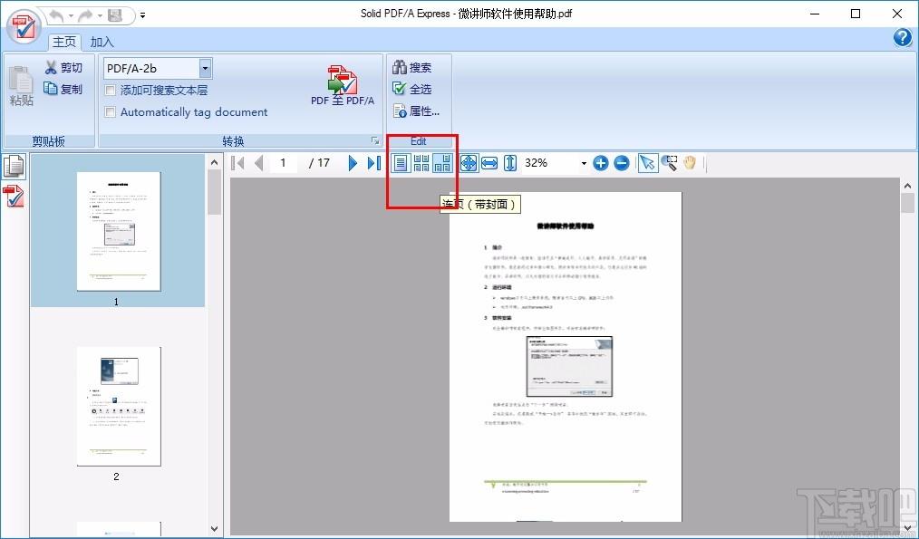Select page 1 thumbnail

click(119, 231)
